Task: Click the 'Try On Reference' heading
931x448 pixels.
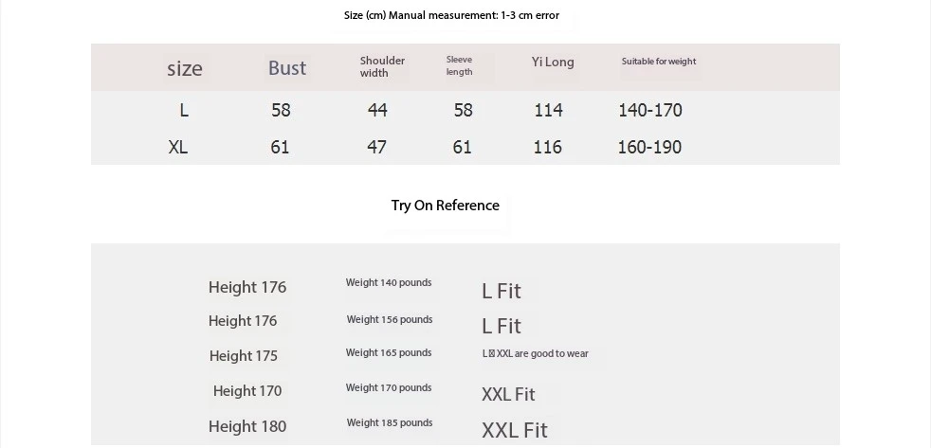Action: tap(446, 206)
